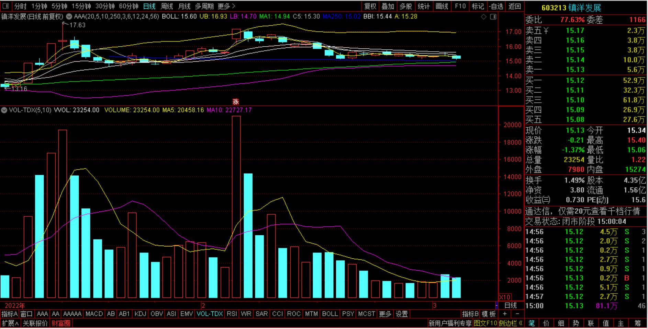Toggle 叠加 overlay mode

[388, 6]
